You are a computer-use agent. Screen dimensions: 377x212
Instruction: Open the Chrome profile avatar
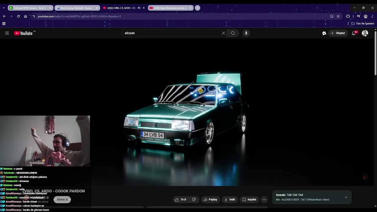366,16
